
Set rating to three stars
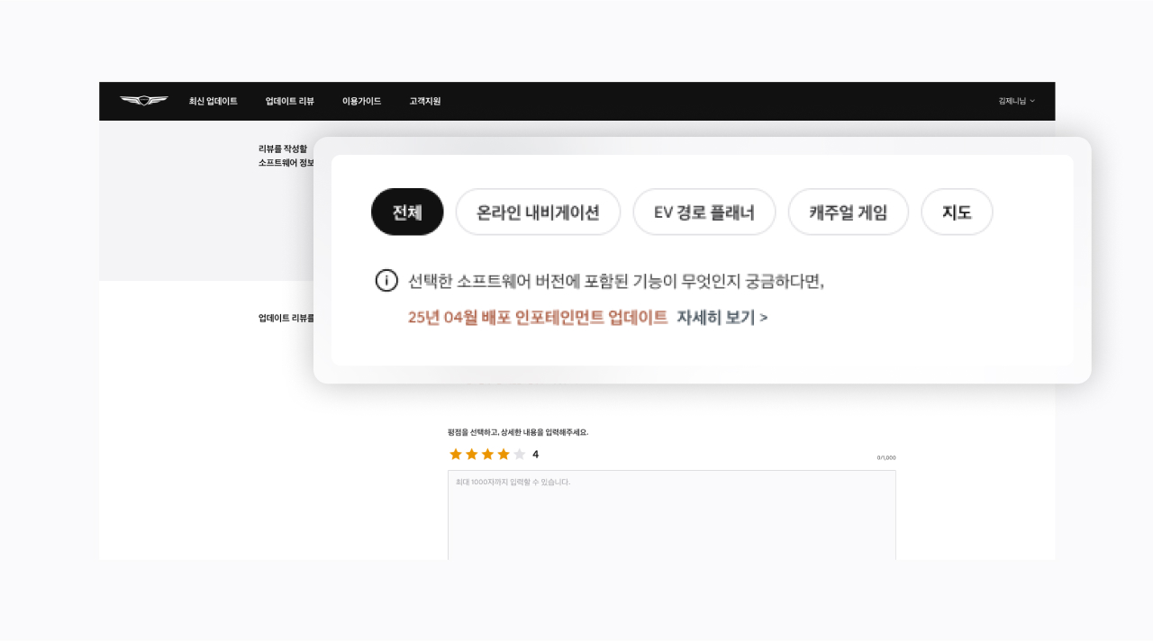tap(487, 454)
